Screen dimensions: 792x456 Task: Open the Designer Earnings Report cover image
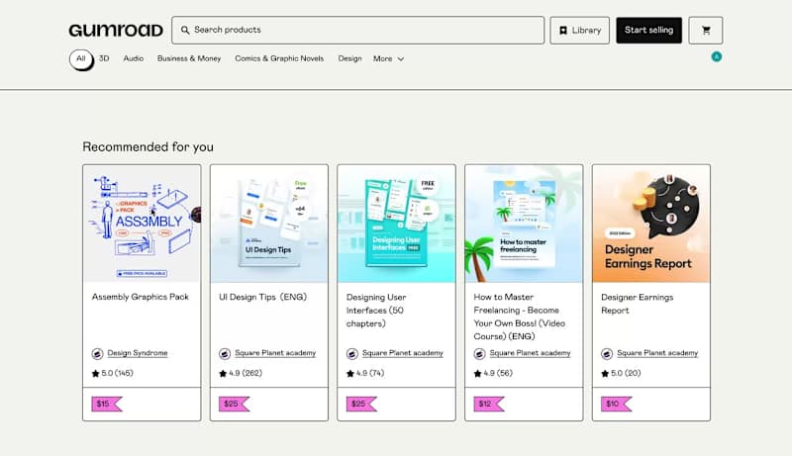(x=650, y=224)
